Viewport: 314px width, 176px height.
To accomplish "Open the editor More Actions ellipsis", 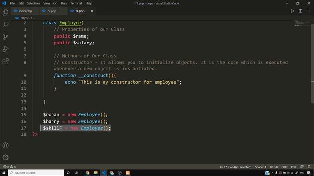I will (308, 11).
